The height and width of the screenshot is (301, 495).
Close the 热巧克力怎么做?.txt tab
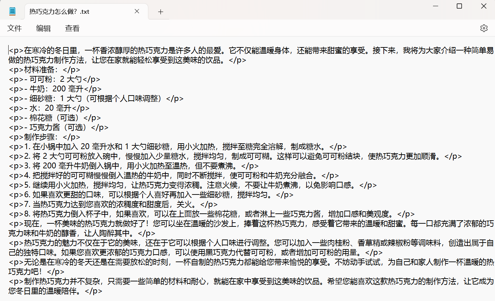click(137, 11)
